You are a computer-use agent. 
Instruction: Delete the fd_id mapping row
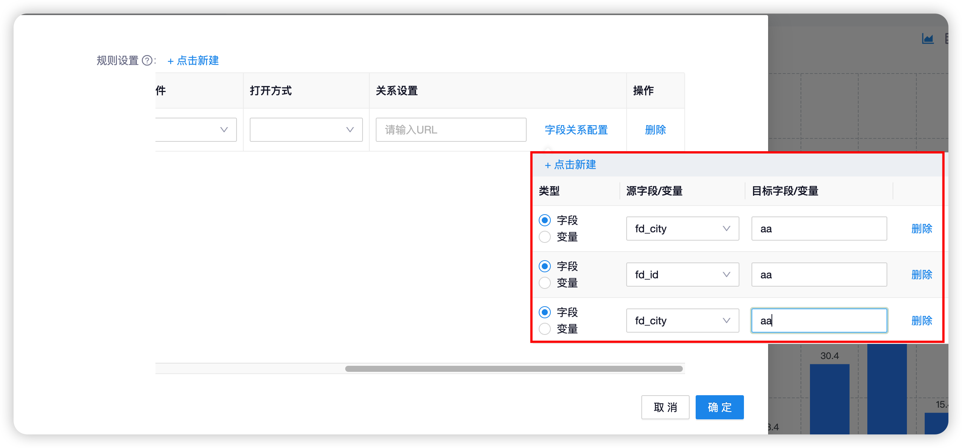point(921,275)
